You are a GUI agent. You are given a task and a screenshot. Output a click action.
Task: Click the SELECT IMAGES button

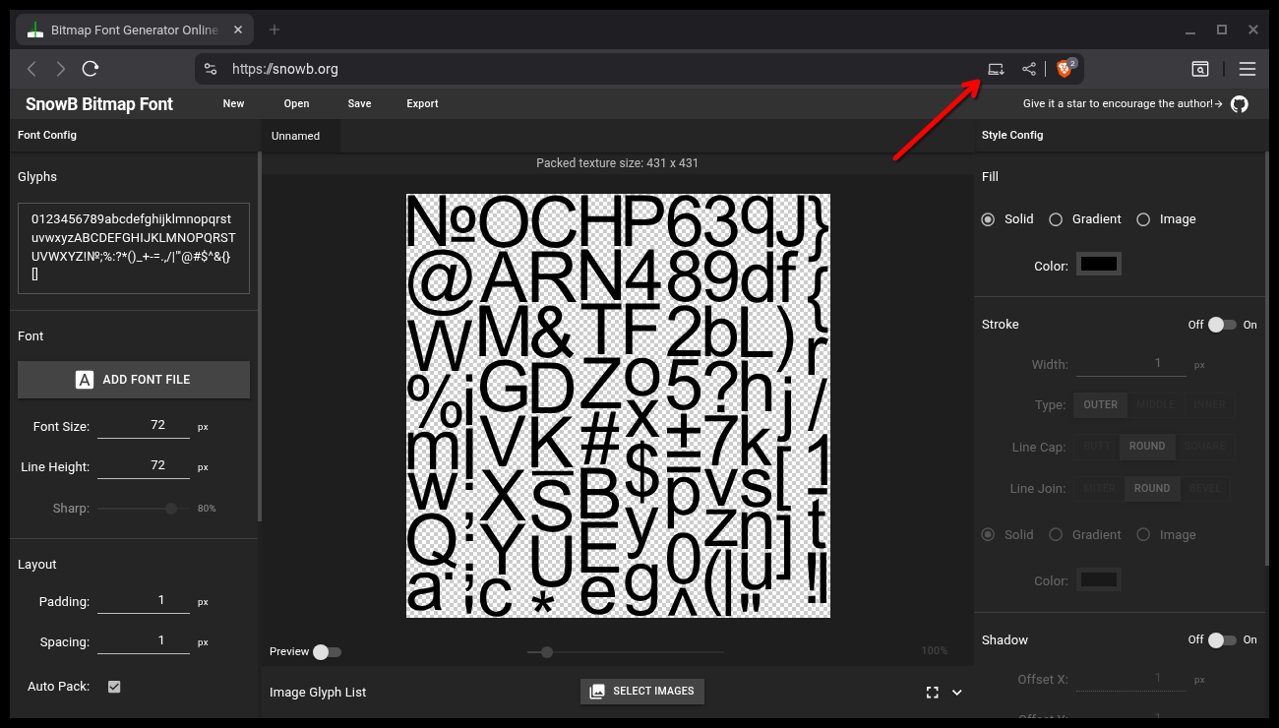pyautogui.click(x=642, y=692)
